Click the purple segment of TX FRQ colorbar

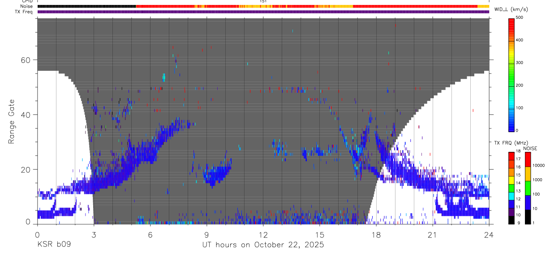coord(512,212)
